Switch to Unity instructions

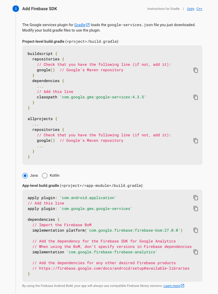(191, 9)
